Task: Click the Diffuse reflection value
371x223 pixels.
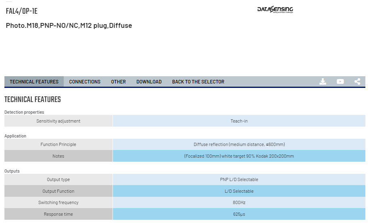Action: 239,144
